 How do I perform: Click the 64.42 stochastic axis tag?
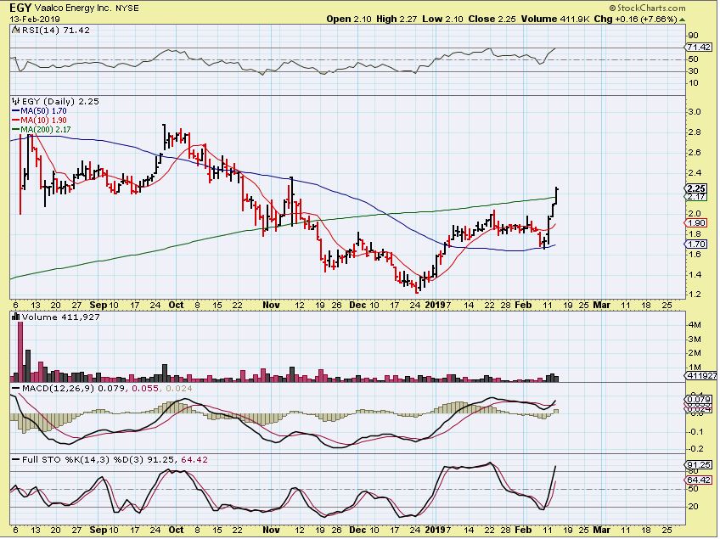[699, 480]
